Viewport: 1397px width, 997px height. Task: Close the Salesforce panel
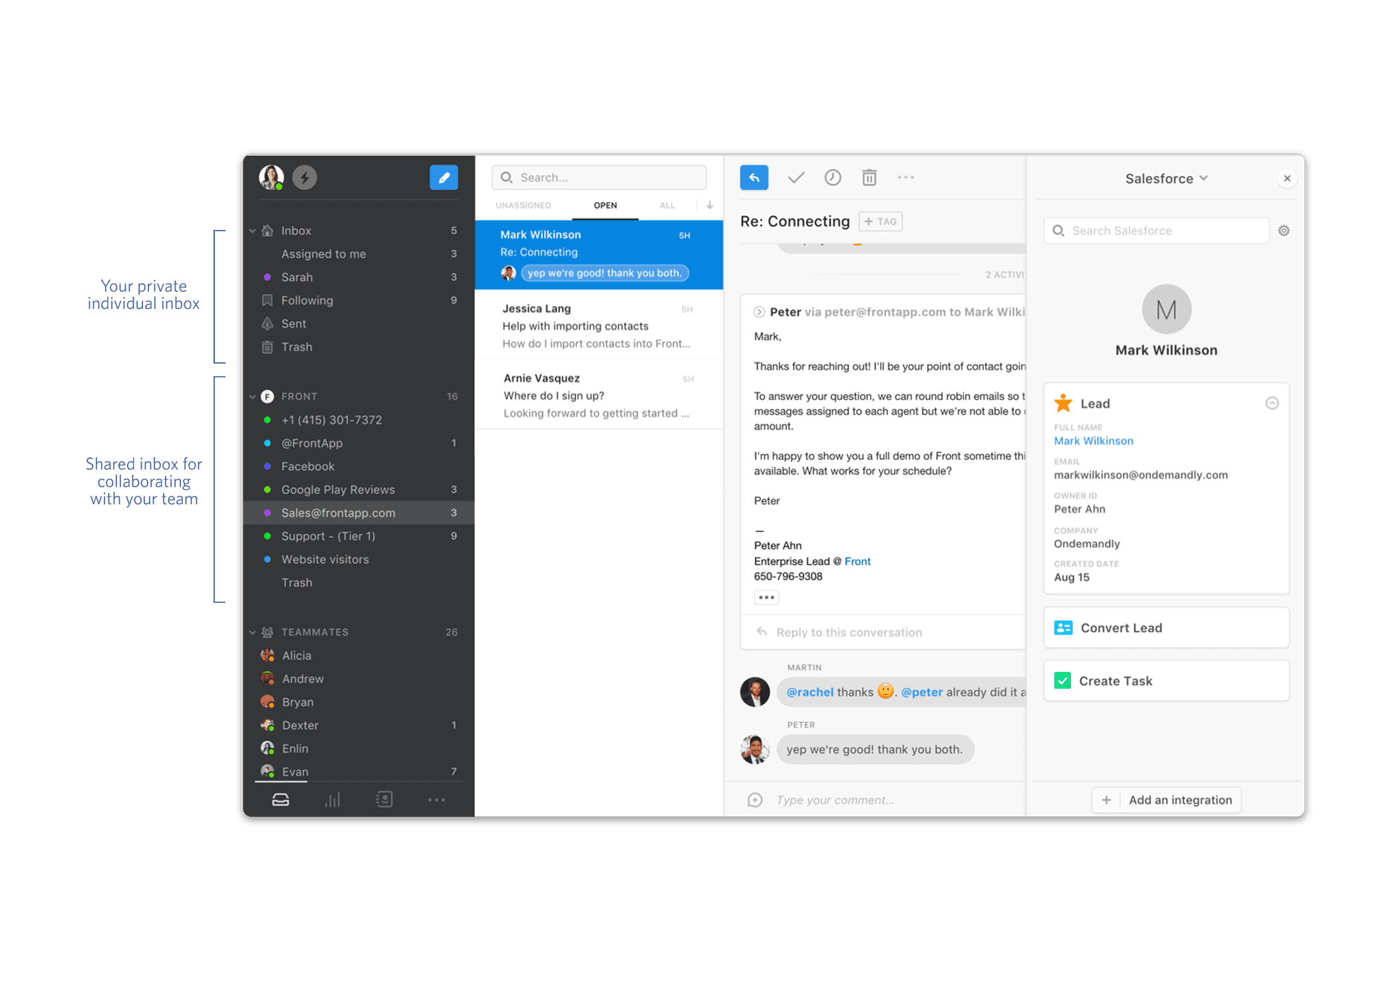(1287, 178)
